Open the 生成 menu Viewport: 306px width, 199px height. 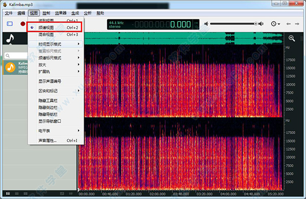[75, 13]
